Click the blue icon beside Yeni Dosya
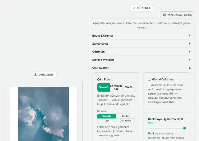 tap(164, 15)
